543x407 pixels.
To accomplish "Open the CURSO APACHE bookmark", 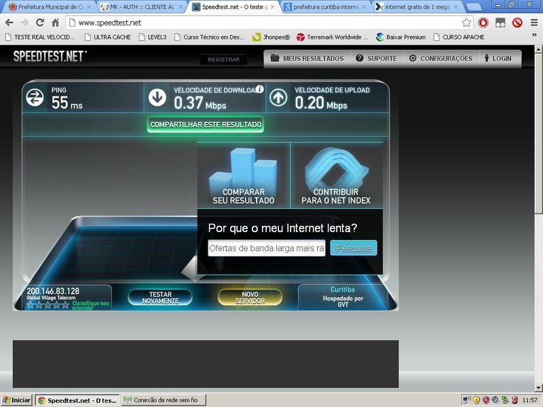I will click(x=459, y=37).
